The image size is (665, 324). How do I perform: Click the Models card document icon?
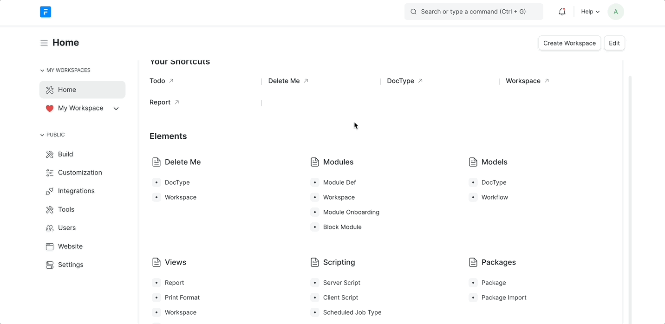(x=473, y=162)
